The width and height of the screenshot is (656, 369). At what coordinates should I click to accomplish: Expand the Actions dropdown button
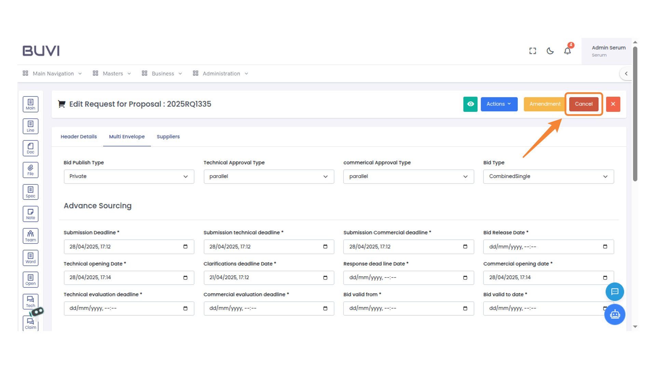pos(499,104)
